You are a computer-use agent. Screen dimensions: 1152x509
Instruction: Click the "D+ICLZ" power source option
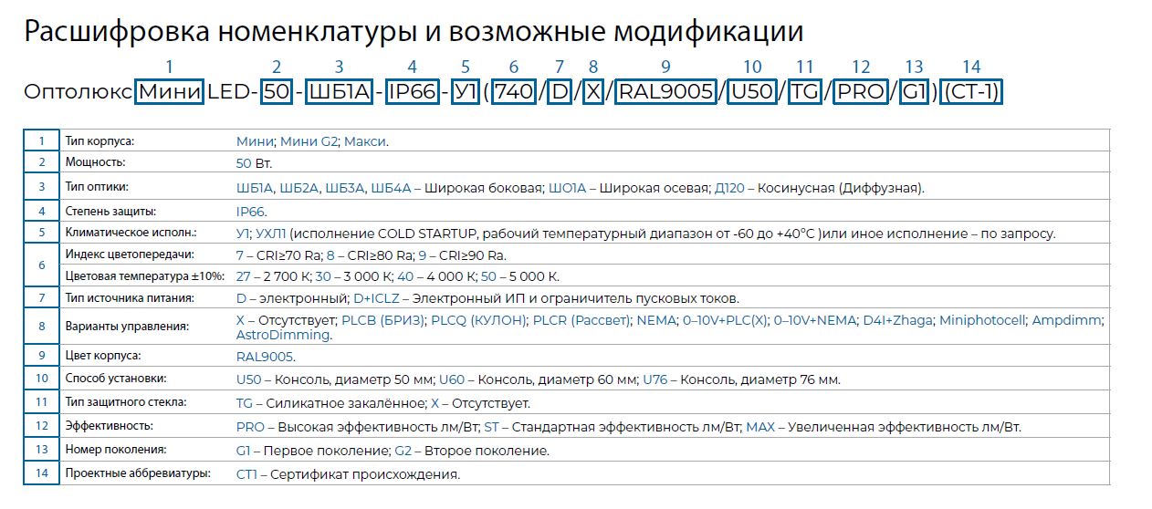[x=376, y=298]
